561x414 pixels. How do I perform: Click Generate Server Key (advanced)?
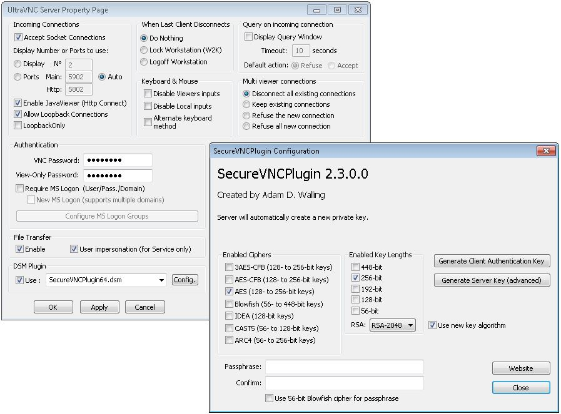coord(492,280)
